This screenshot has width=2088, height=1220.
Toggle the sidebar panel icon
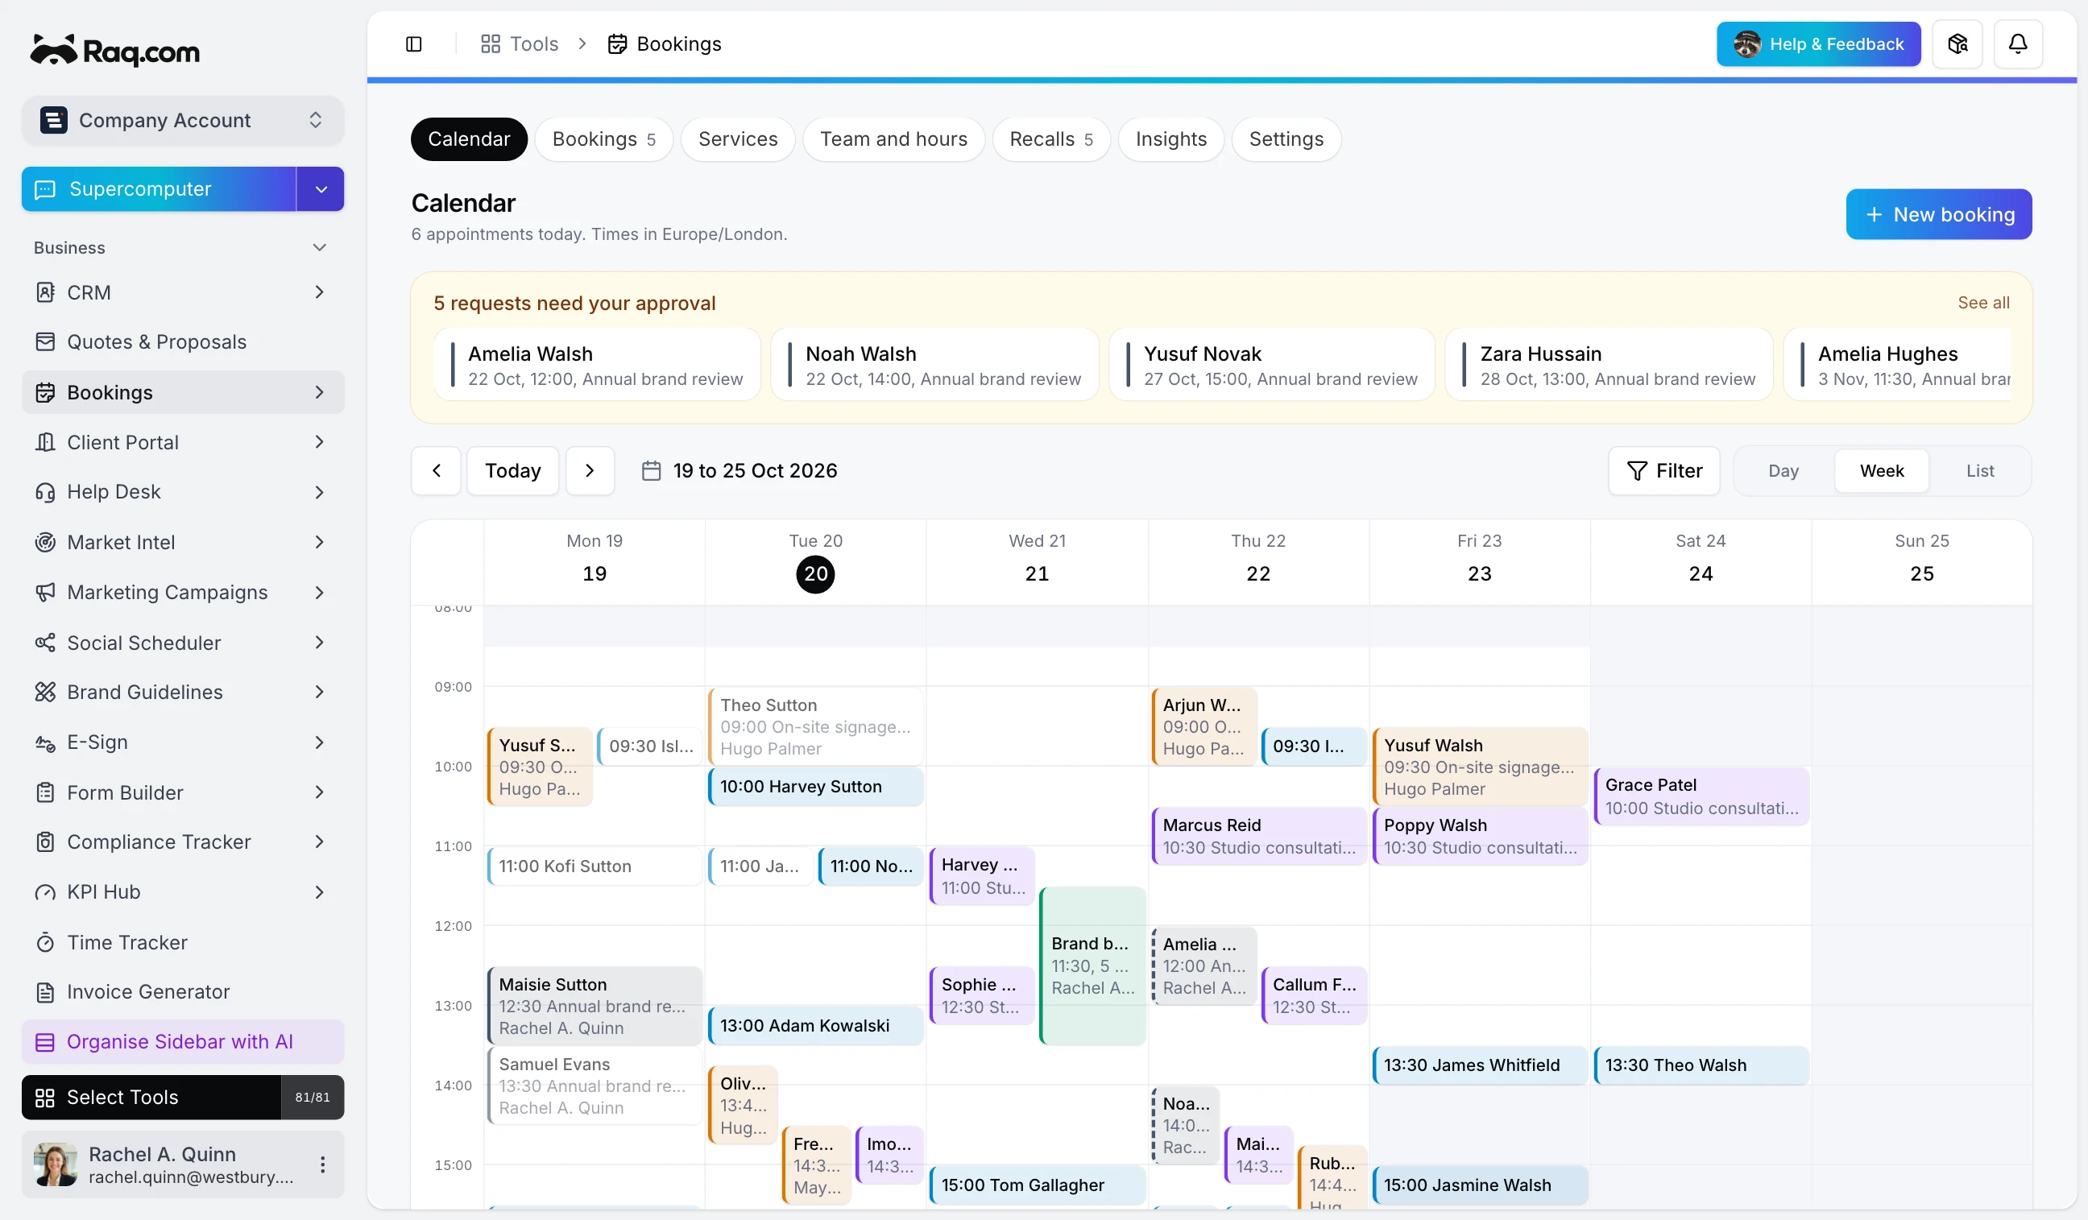tap(413, 44)
